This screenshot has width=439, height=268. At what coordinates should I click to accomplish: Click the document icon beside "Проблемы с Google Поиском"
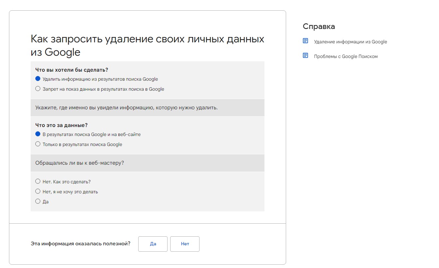[x=305, y=56]
